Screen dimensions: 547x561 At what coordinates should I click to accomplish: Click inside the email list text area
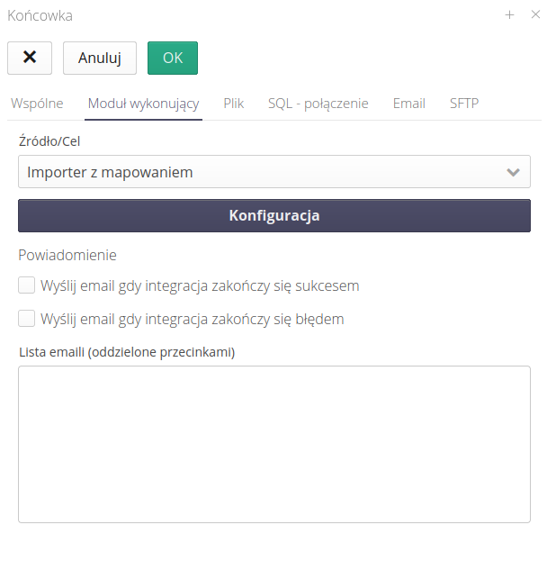click(x=274, y=444)
